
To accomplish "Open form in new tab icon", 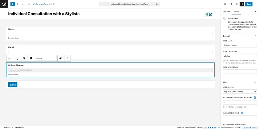I will [x=231, y=4].
